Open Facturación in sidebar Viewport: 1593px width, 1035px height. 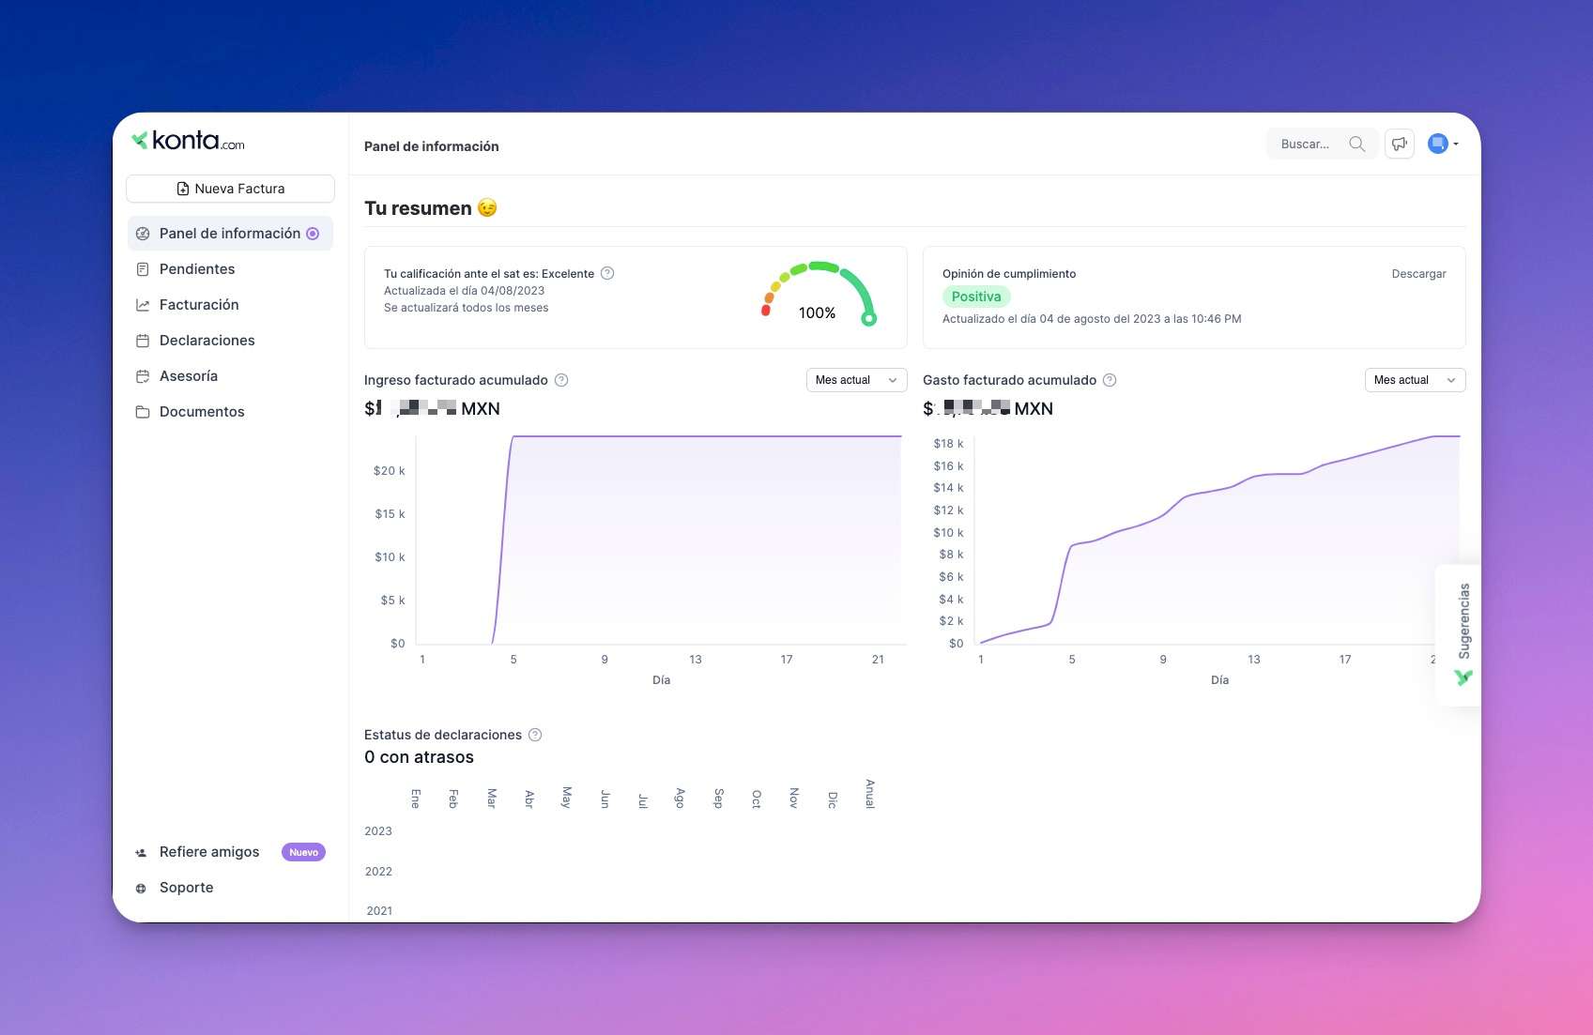tap(199, 305)
